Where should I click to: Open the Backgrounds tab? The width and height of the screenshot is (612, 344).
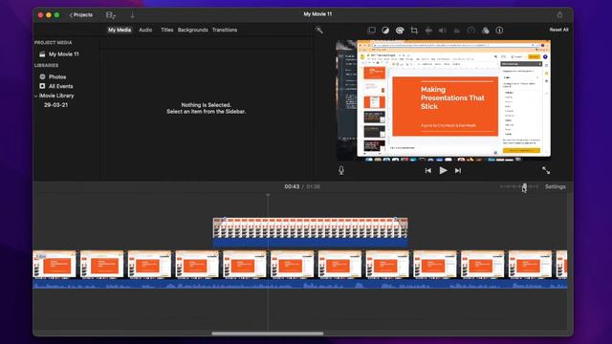(x=192, y=30)
